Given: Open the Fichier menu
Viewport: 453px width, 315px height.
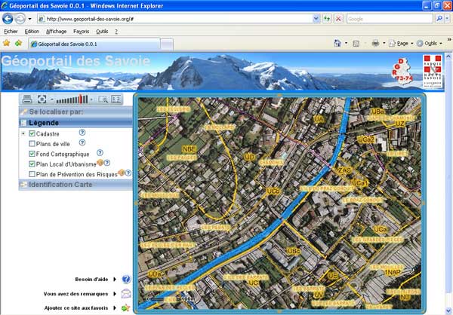Looking at the screenshot, I should pos(11,32).
